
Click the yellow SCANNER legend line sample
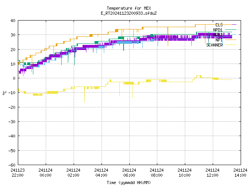tap(231, 45)
